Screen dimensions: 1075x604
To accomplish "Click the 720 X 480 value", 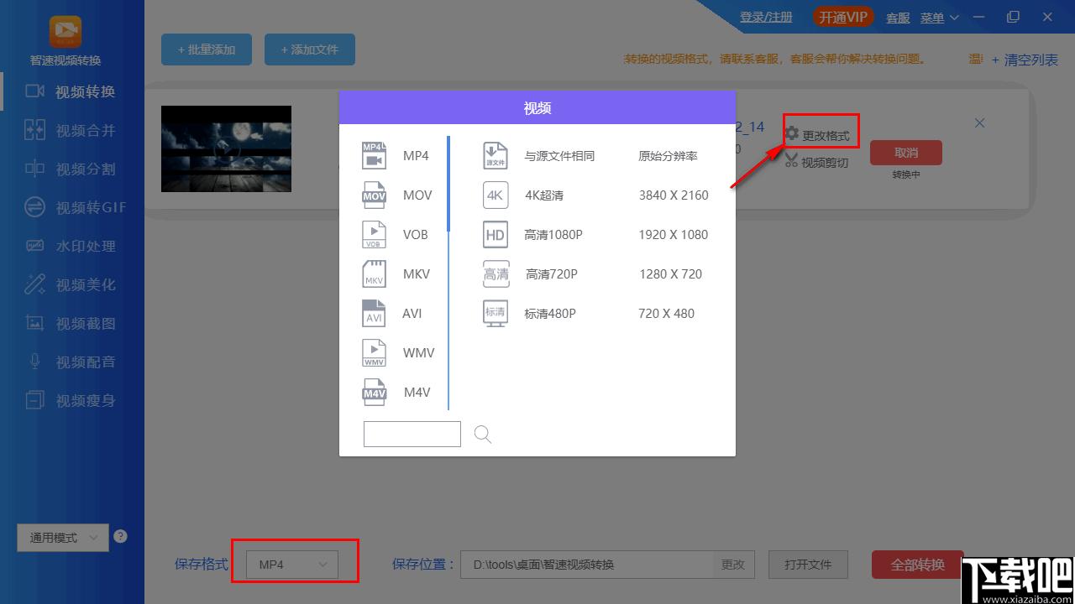I will pyautogui.click(x=667, y=314).
